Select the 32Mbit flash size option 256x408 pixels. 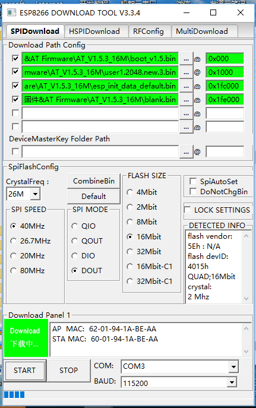129,252
